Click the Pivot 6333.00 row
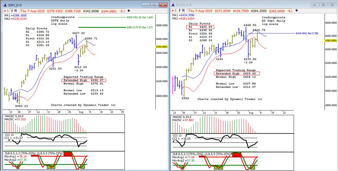338x171 pixels. point(38,39)
